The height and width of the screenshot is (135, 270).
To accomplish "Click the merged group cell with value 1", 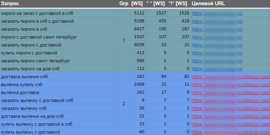I will point(124,41).
